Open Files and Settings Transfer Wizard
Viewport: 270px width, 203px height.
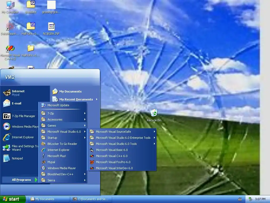pos(20,148)
